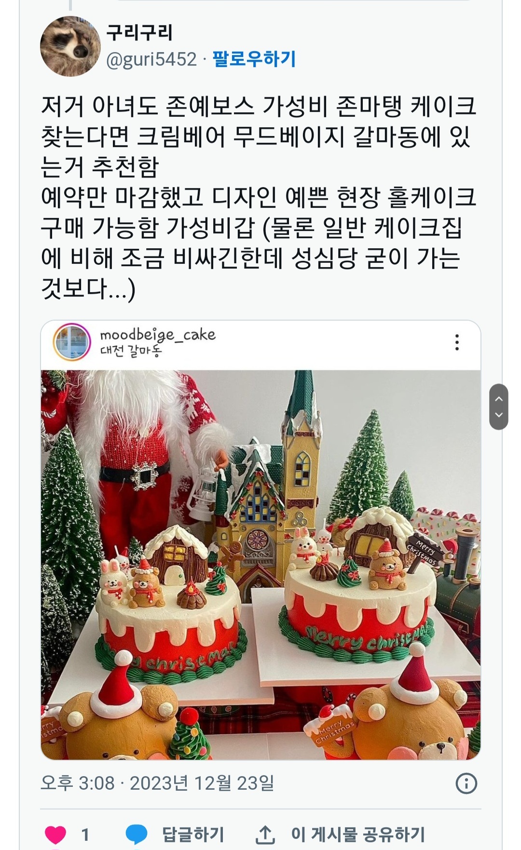The height and width of the screenshot is (850, 521).
Task: Tap 이 게시물 공유하기 share label
Action: coord(358,835)
